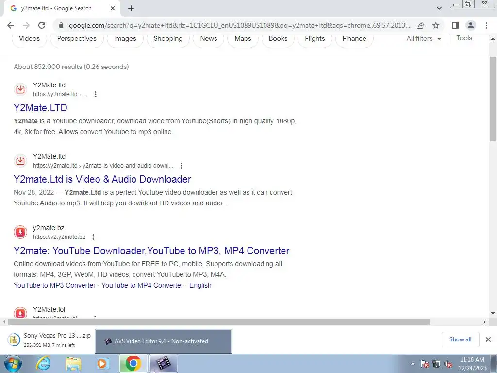The width and height of the screenshot is (497, 373).
Task: Open Windows Media Player from the taskbar
Action: [103, 363]
